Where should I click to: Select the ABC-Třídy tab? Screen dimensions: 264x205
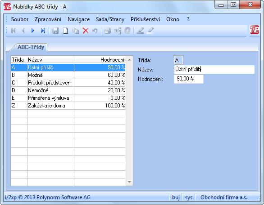pyautogui.click(x=31, y=47)
